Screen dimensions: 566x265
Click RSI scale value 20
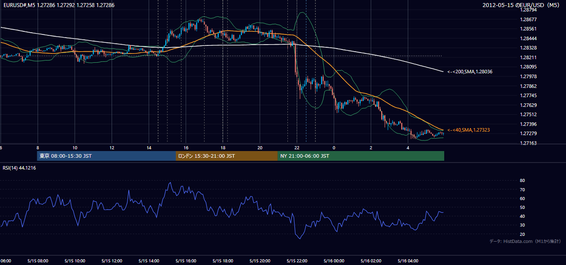pyautogui.click(x=522, y=234)
